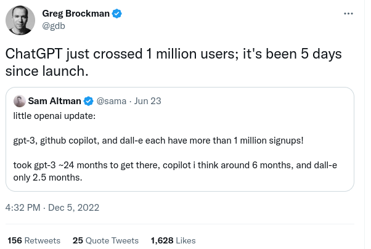Open the Jun 23 quoted tweet date
Viewport: 371px width, 249px height.
148,101
